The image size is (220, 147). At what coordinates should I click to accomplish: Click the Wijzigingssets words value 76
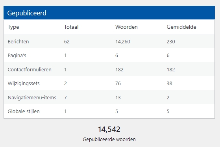118,84
